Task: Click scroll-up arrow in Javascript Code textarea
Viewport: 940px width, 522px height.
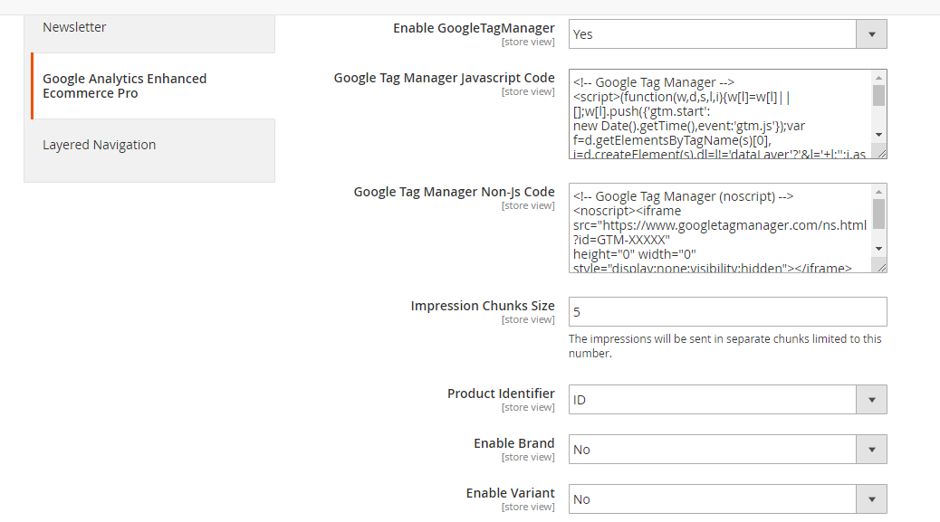Action: pyautogui.click(x=878, y=77)
